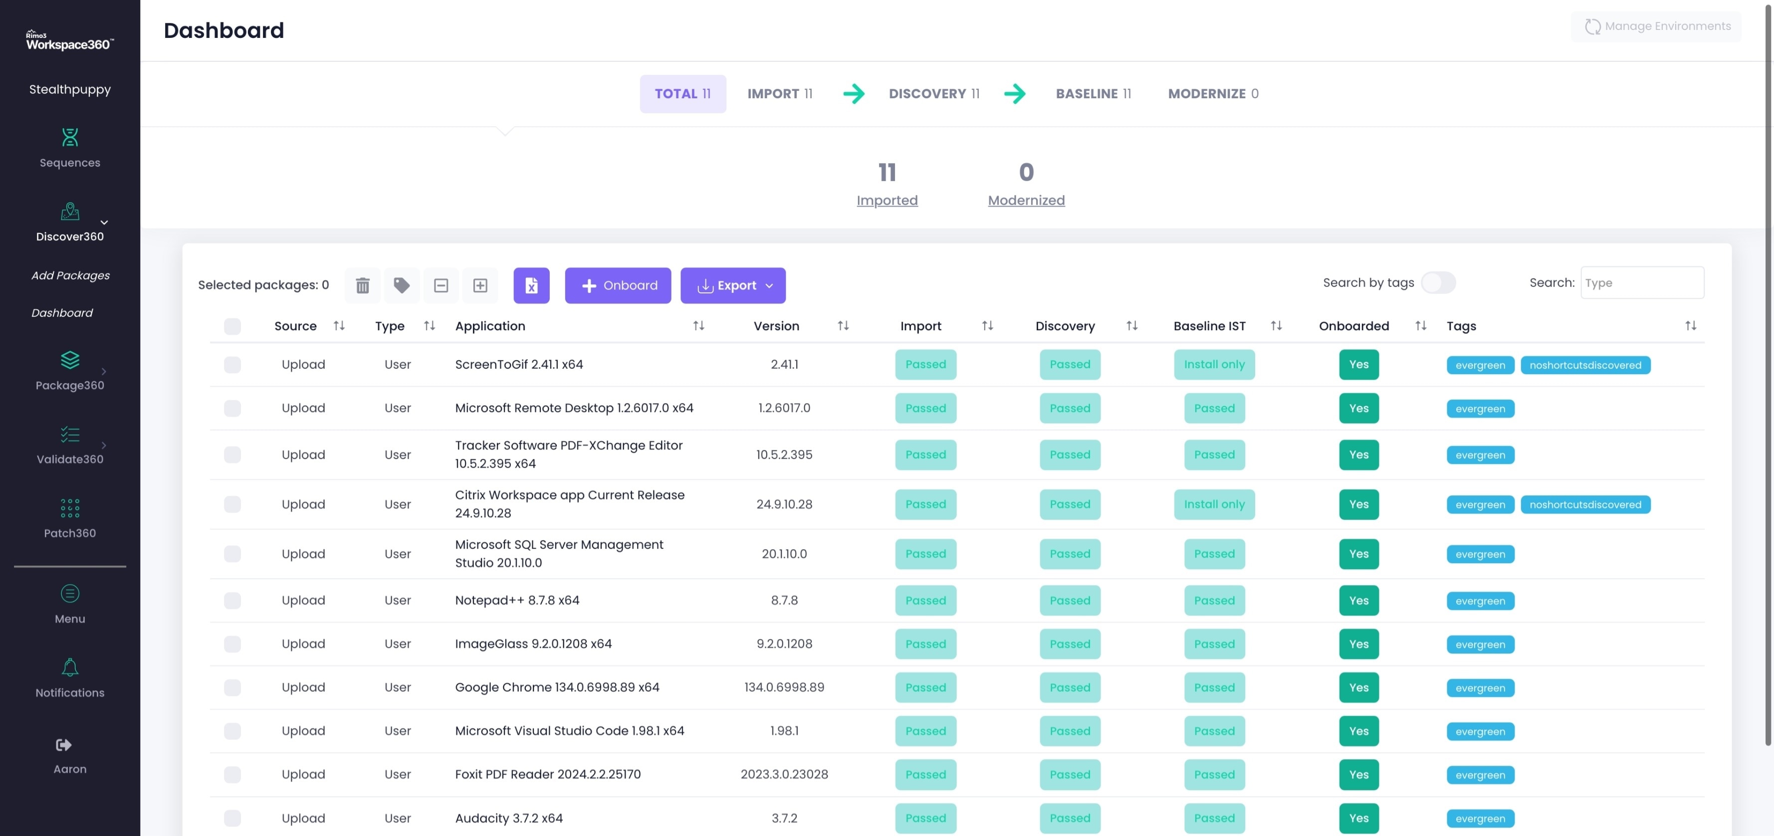Sort by Discovery column

[1131, 326]
